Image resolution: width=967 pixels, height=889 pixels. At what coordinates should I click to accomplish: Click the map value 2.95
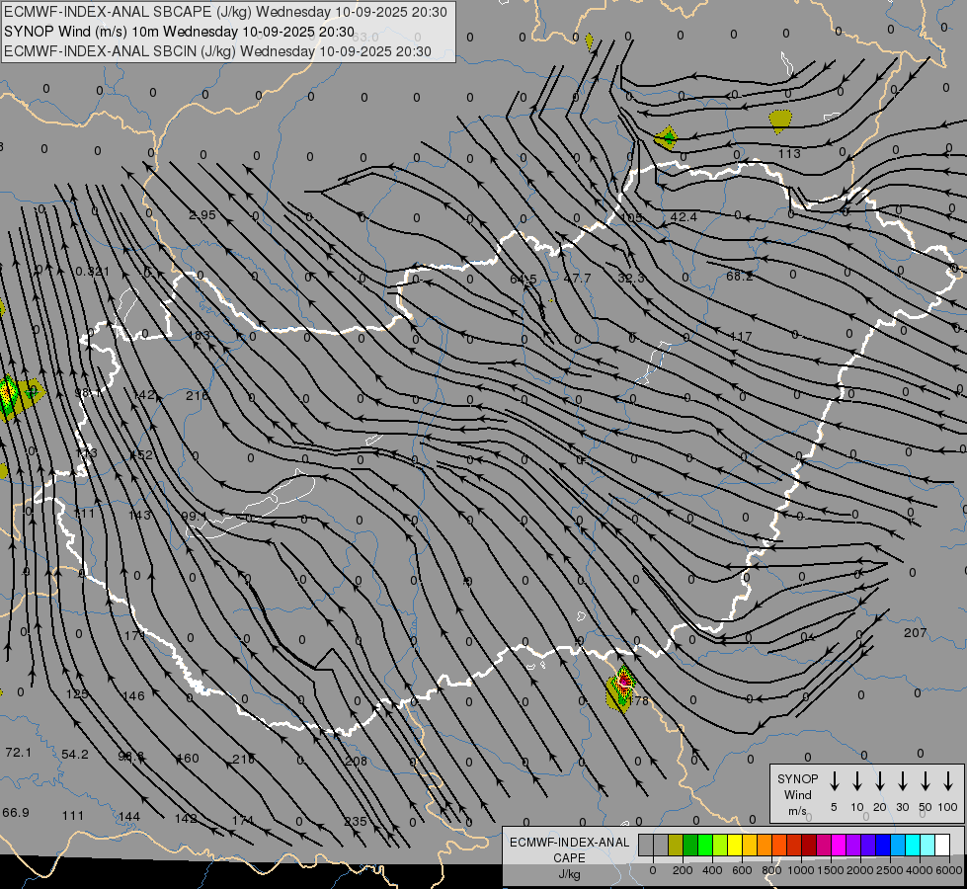point(202,215)
